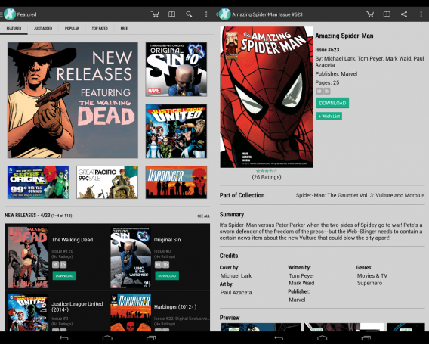The height and width of the screenshot is (345, 429).
Task: Tap HD badge icon under Pages: 25
Action: click(x=319, y=91)
